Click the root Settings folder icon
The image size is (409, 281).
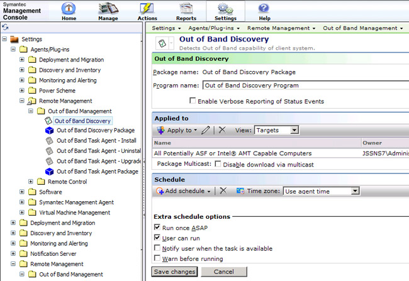[14, 39]
